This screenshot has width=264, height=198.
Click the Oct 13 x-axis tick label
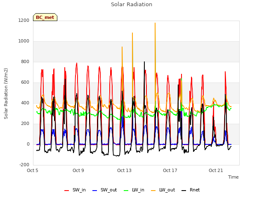tap(124, 170)
